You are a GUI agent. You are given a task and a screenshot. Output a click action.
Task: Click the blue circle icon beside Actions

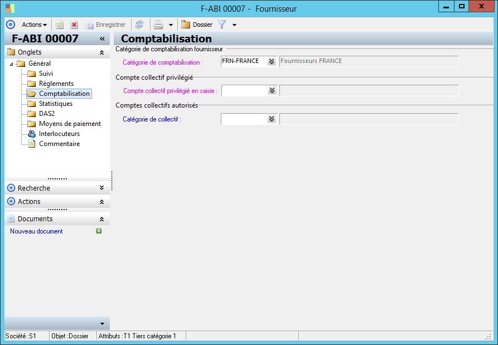pyautogui.click(x=11, y=25)
